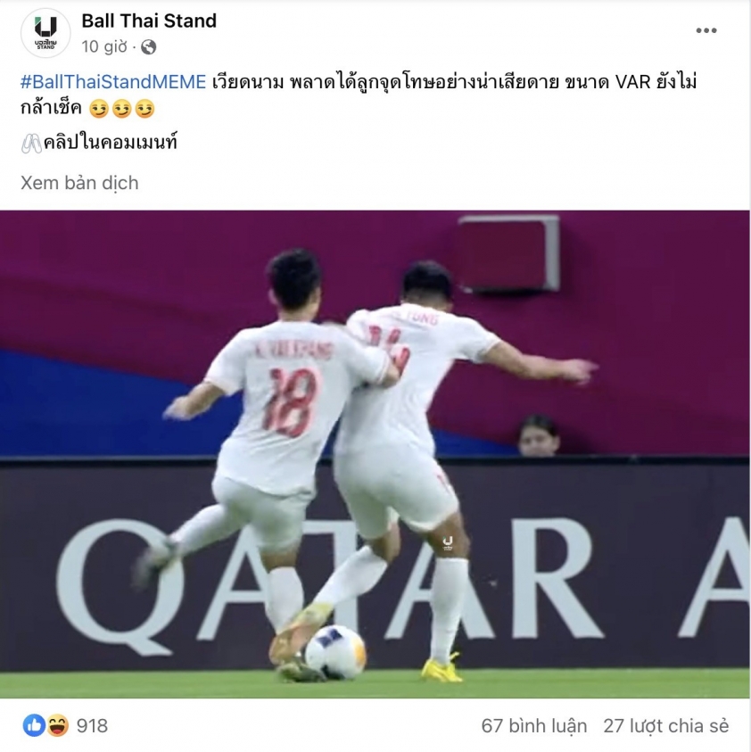Click the blue Like reaction icon

[x=34, y=725]
